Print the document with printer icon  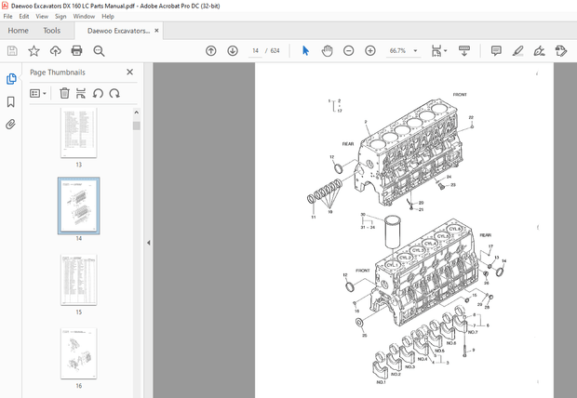coord(76,51)
